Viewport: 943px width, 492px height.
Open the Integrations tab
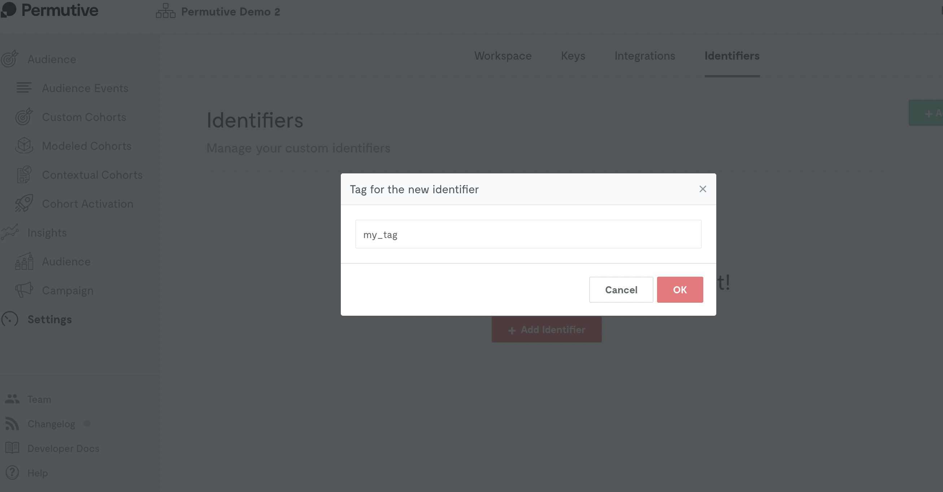(645, 56)
